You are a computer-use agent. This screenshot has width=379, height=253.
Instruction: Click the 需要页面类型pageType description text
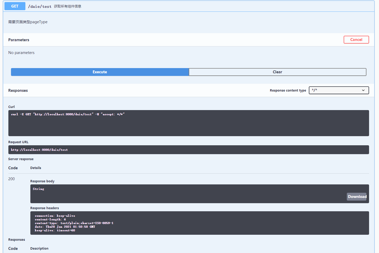click(28, 22)
